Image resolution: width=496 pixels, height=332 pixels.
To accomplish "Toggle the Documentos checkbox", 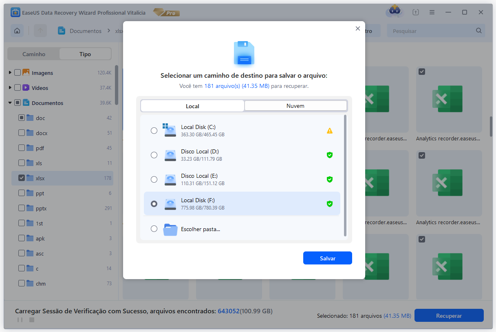I will point(18,103).
